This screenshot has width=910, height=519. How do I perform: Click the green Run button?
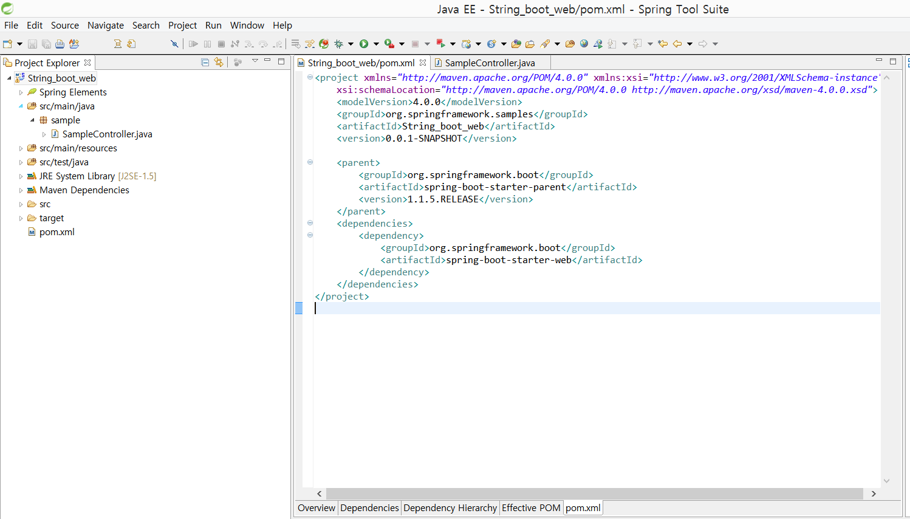click(364, 44)
